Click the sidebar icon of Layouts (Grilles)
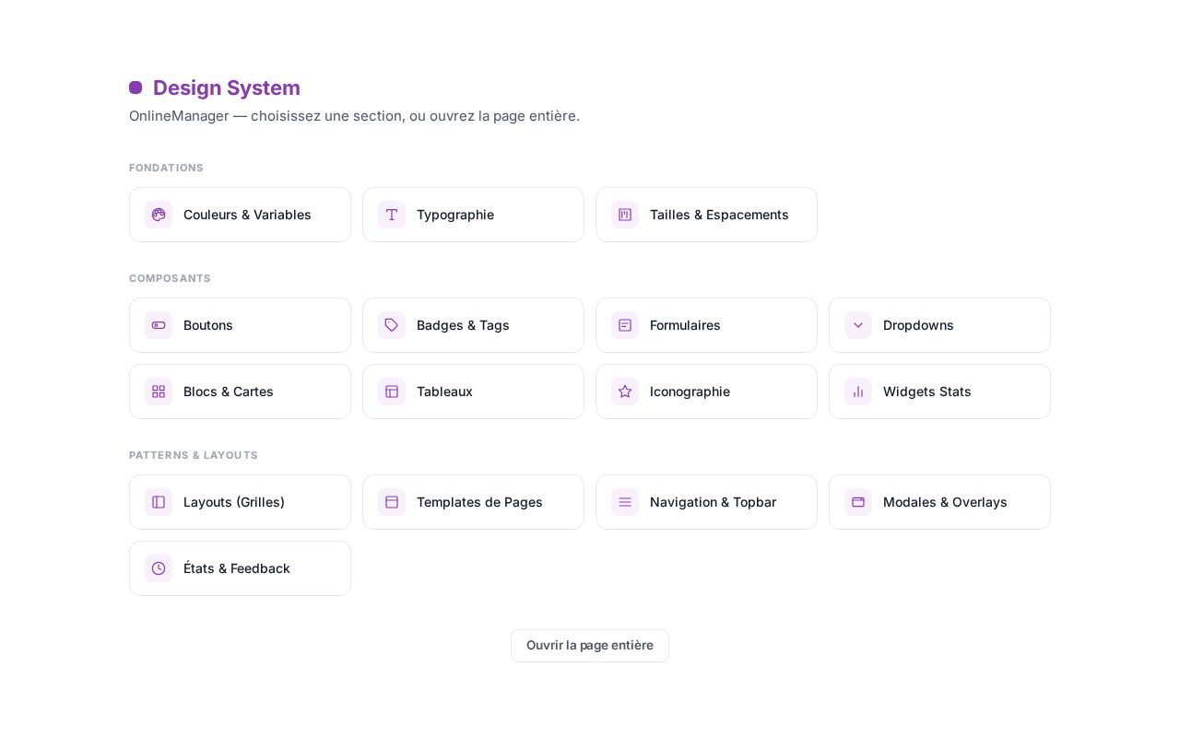 pos(159,502)
